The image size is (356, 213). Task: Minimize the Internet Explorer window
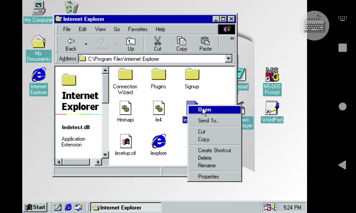(x=216, y=19)
